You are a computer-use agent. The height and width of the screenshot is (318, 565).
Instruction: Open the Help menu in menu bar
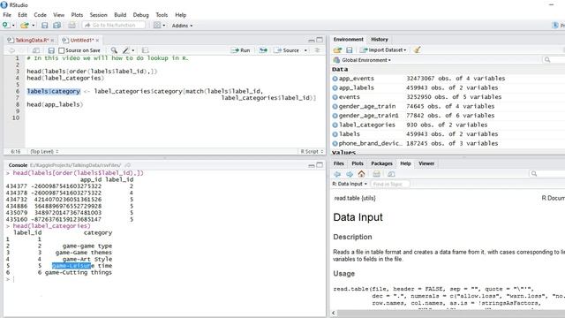pos(180,15)
